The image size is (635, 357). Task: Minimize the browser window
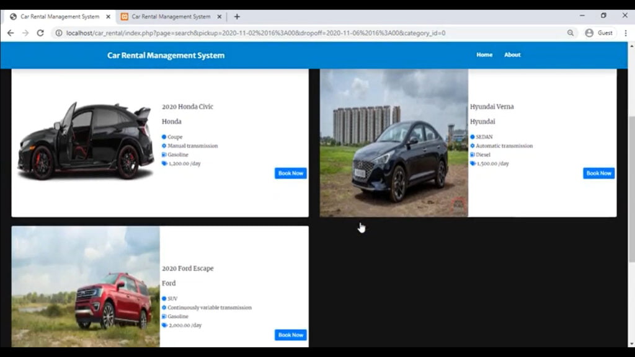582,15
